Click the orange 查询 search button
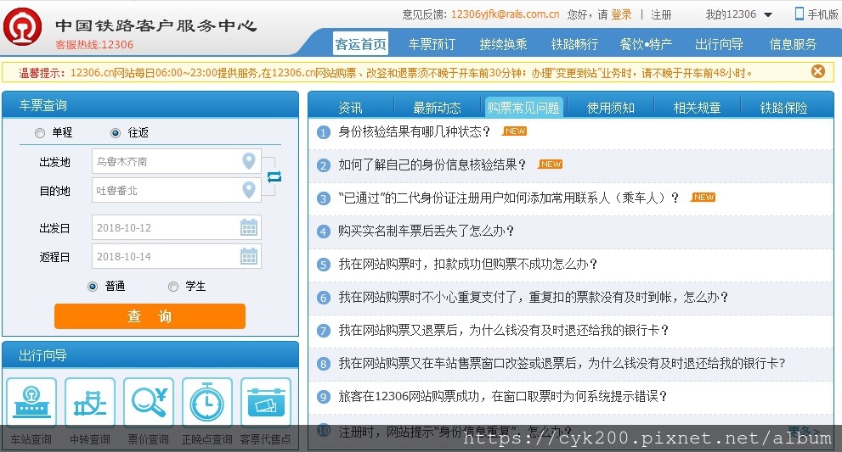The image size is (842, 452). click(x=150, y=316)
